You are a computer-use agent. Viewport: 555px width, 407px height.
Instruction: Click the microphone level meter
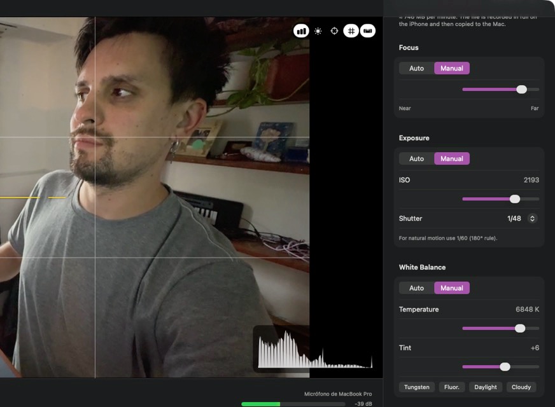[293, 404]
